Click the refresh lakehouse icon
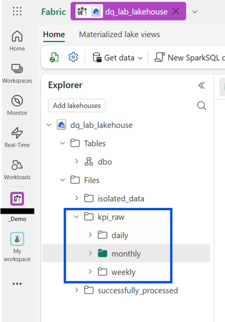Screen dimensions: 225x322 [x=54, y=57]
